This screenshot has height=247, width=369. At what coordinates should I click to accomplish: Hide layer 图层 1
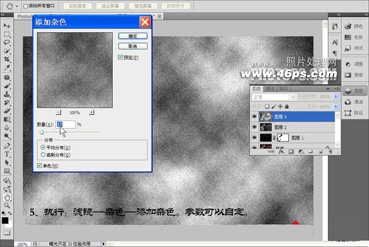255,137
